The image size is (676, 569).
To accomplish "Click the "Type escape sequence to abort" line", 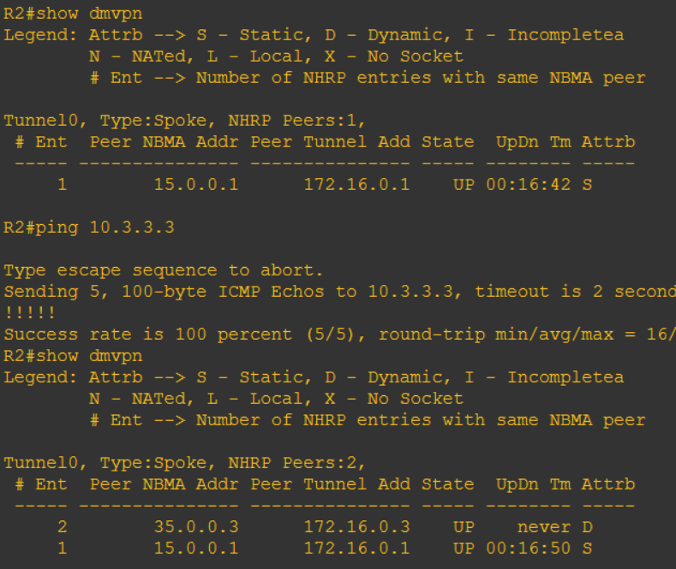I will [x=164, y=270].
